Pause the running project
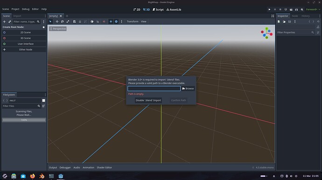The width and height of the screenshot is (322, 180). click(x=275, y=9)
